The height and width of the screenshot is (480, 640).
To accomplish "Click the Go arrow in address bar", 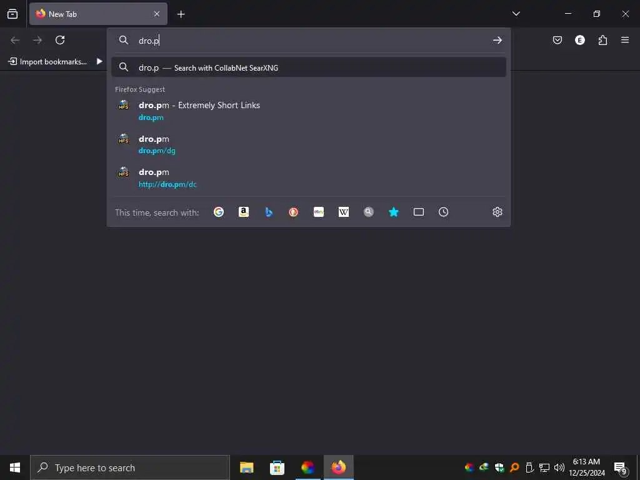I will [497, 40].
